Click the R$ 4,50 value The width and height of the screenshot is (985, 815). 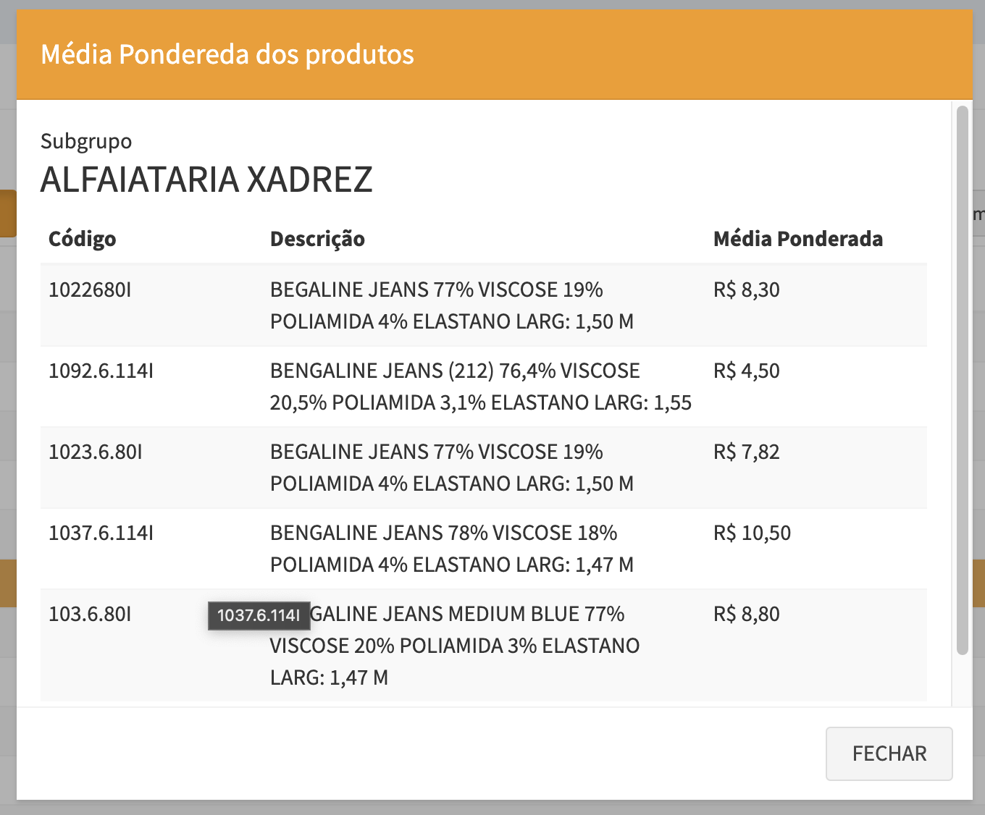746,371
